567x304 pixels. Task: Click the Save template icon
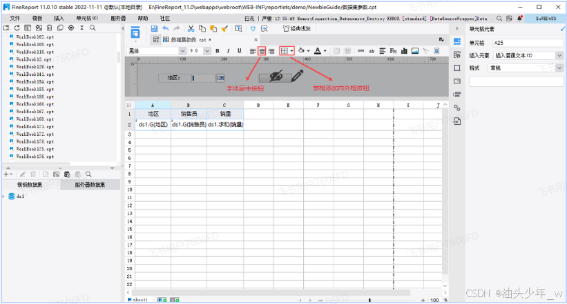click(x=154, y=28)
